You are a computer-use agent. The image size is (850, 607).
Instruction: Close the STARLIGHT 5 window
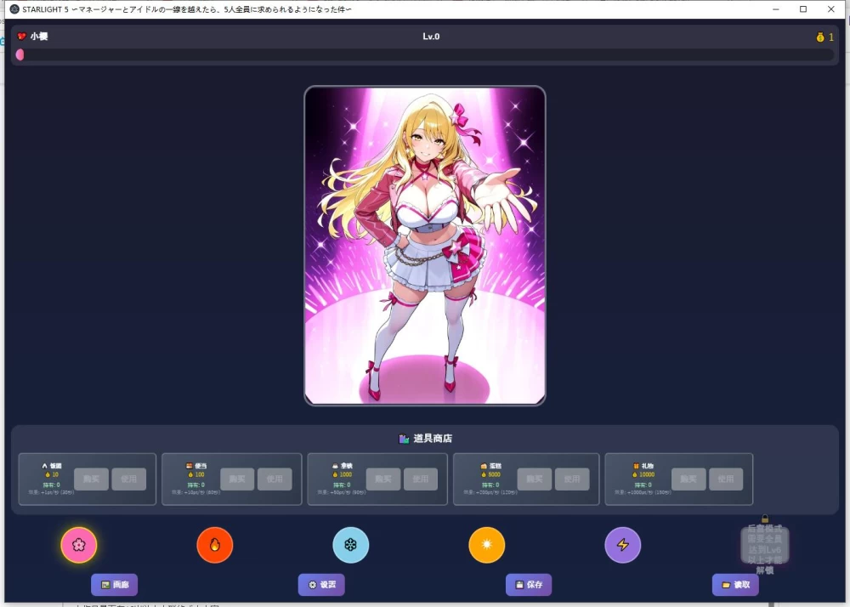tap(831, 9)
